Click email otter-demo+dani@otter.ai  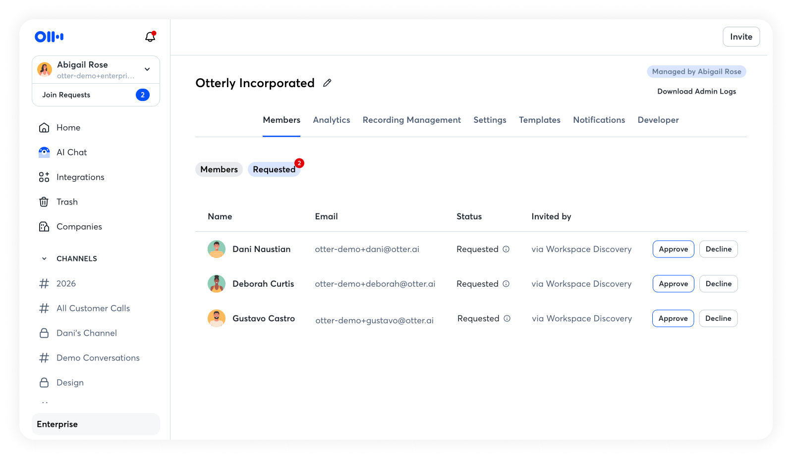(367, 249)
